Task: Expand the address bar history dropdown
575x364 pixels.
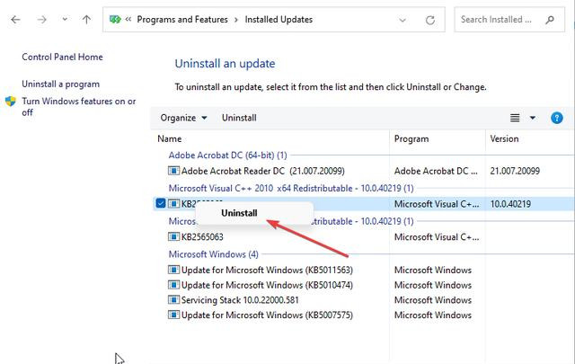Action: coord(402,20)
